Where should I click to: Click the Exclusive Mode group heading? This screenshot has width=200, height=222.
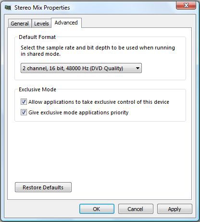(x=37, y=89)
